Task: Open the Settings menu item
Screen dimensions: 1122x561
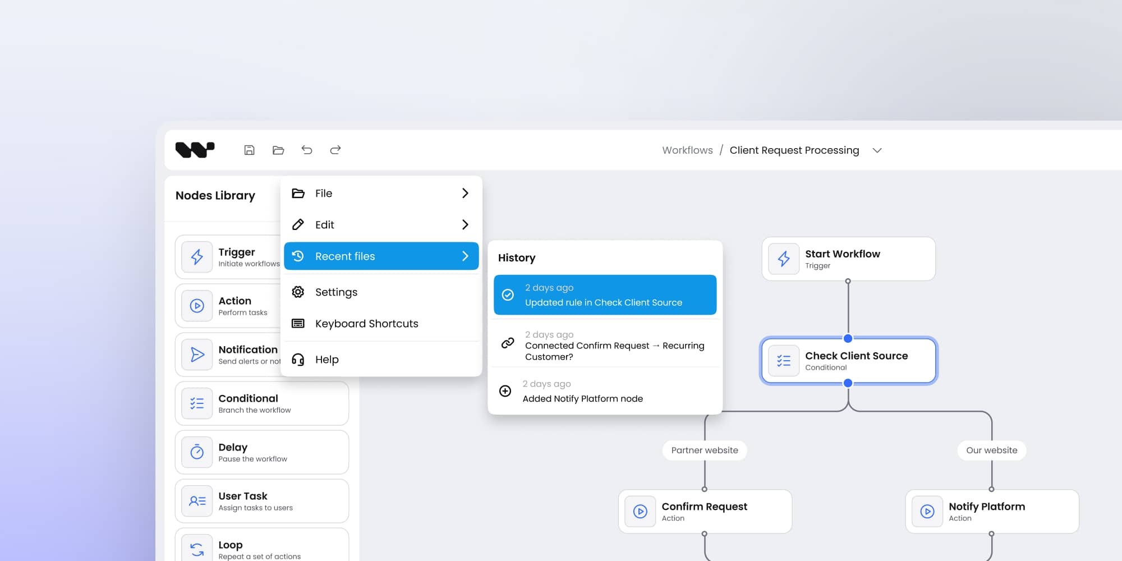Action: (381, 292)
